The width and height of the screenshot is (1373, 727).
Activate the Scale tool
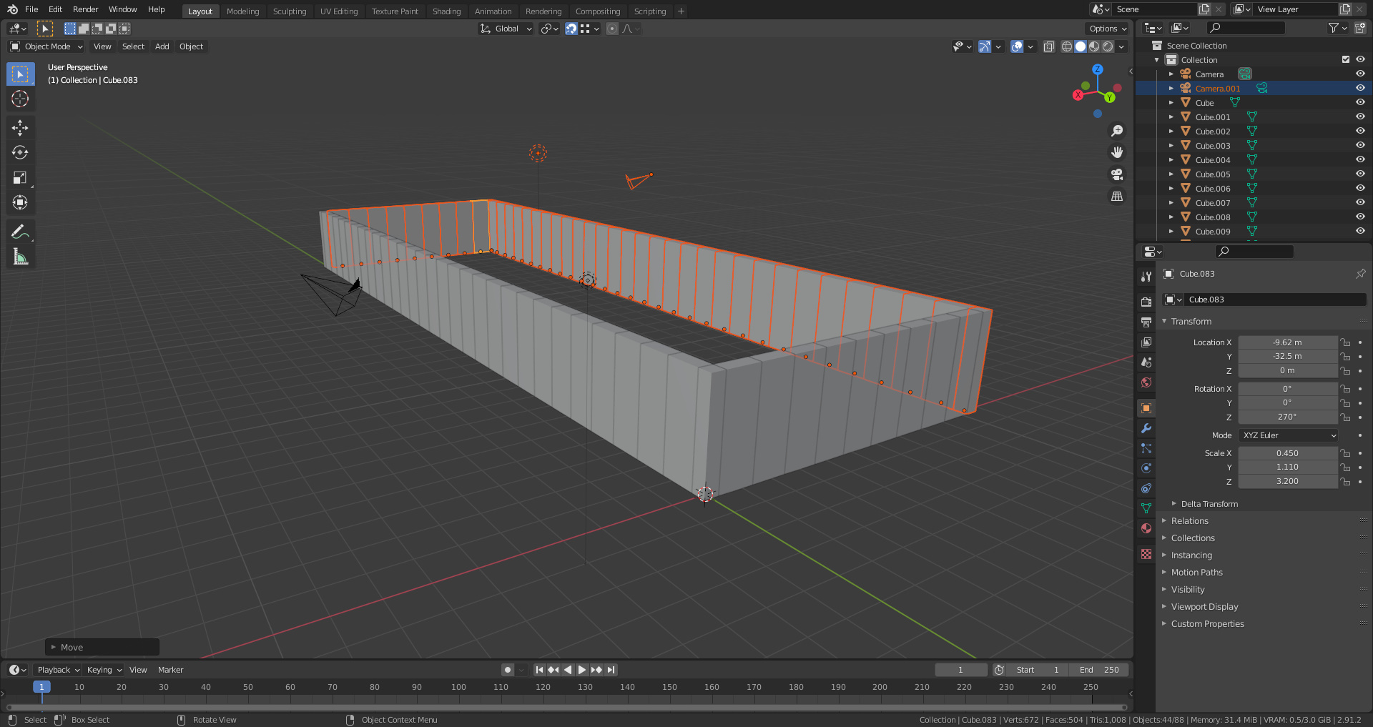(20, 178)
